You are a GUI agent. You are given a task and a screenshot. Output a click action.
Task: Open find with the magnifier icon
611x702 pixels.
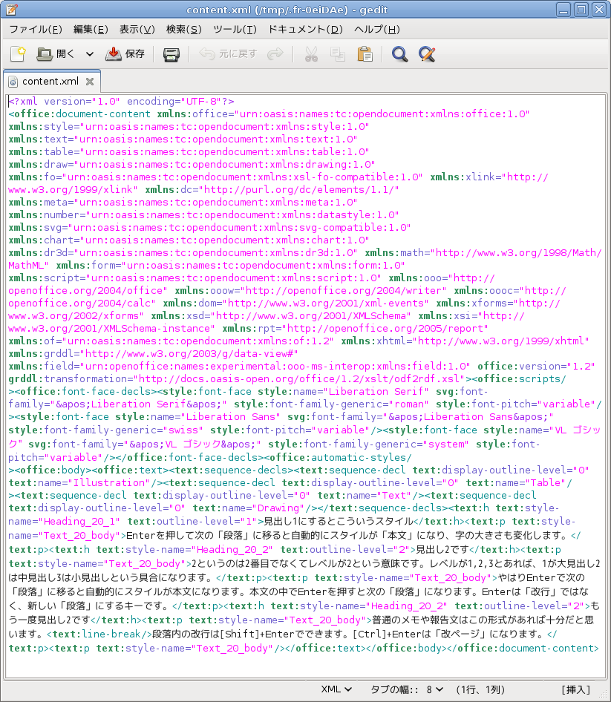pos(400,54)
